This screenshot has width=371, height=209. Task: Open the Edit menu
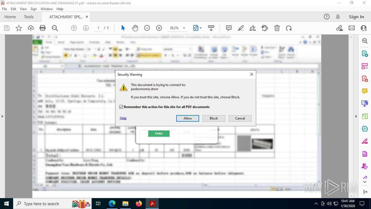tap(13, 9)
